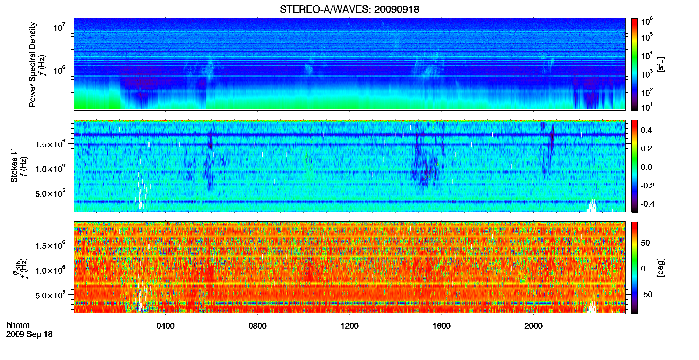Click the phi RTN angle colorbar
This screenshot has height=360, width=699.
pos(634,268)
